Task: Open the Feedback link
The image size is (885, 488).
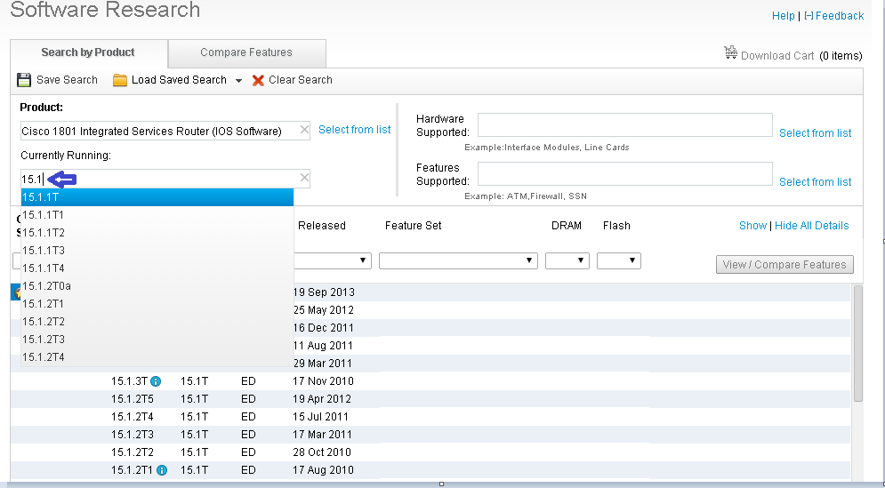Action: point(840,16)
